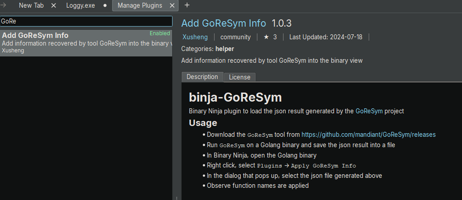Open the GoReSym project link
462x200 pixels.
[369, 111]
